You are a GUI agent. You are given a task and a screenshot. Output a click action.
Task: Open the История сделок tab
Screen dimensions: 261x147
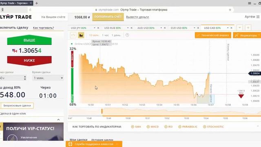coord(102,140)
